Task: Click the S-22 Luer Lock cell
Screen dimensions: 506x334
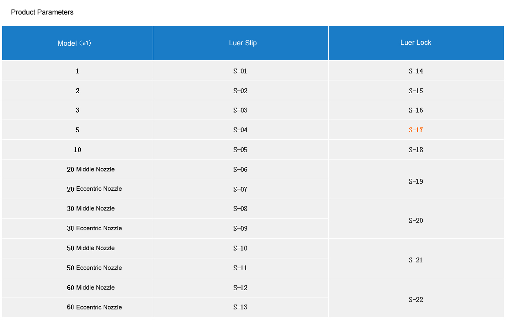Action: coord(415,300)
